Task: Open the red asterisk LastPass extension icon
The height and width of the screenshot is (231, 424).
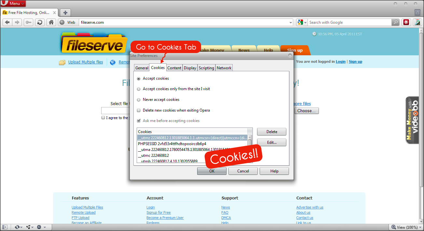Action: click(x=406, y=22)
